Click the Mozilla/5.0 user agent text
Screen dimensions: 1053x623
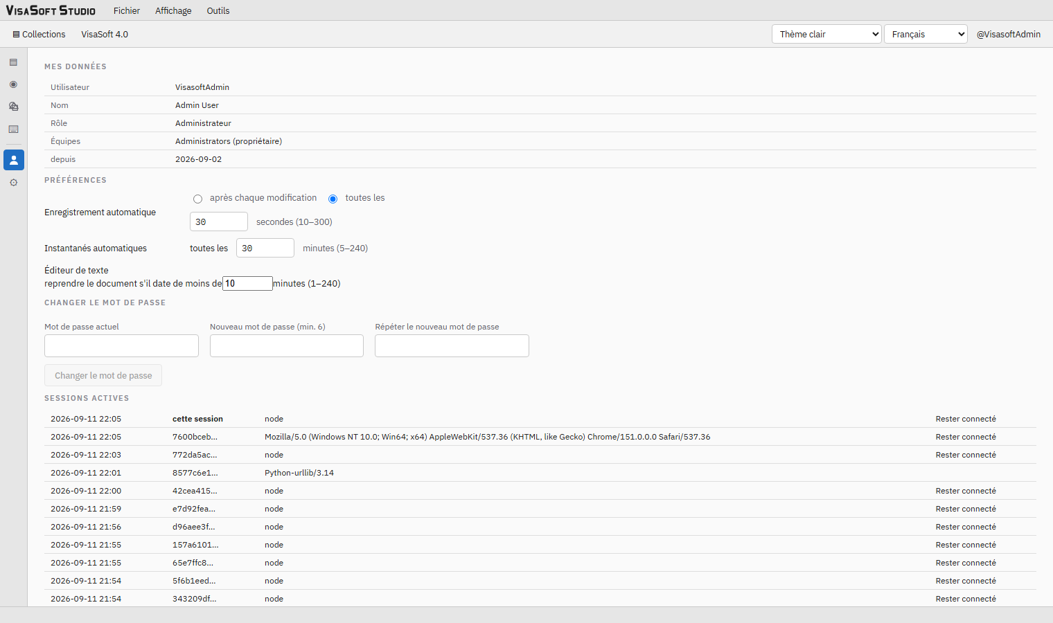[x=487, y=437]
